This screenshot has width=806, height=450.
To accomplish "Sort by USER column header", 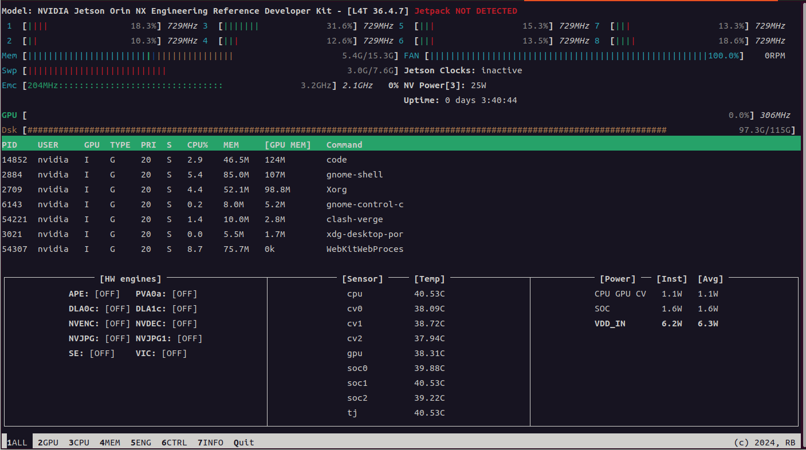I will point(48,145).
